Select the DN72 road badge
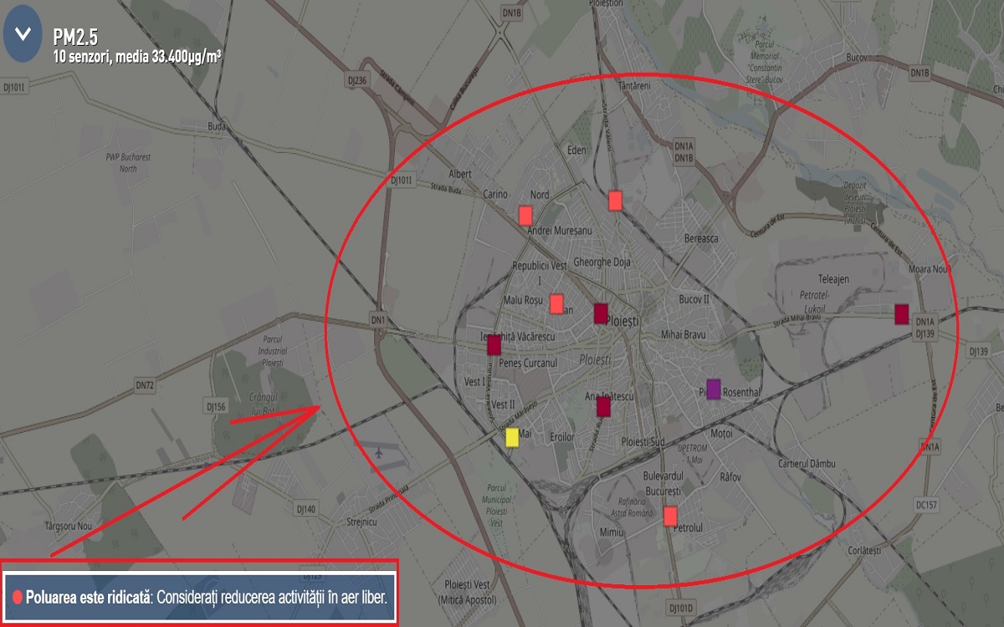 [146, 385]
